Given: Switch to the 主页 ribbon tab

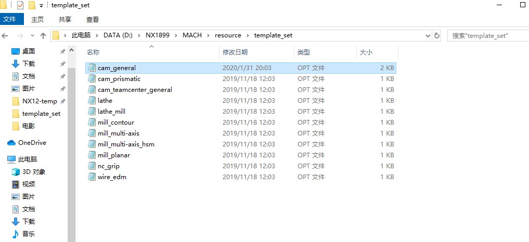Looking at the screenshot, I should tap(37, 19).
